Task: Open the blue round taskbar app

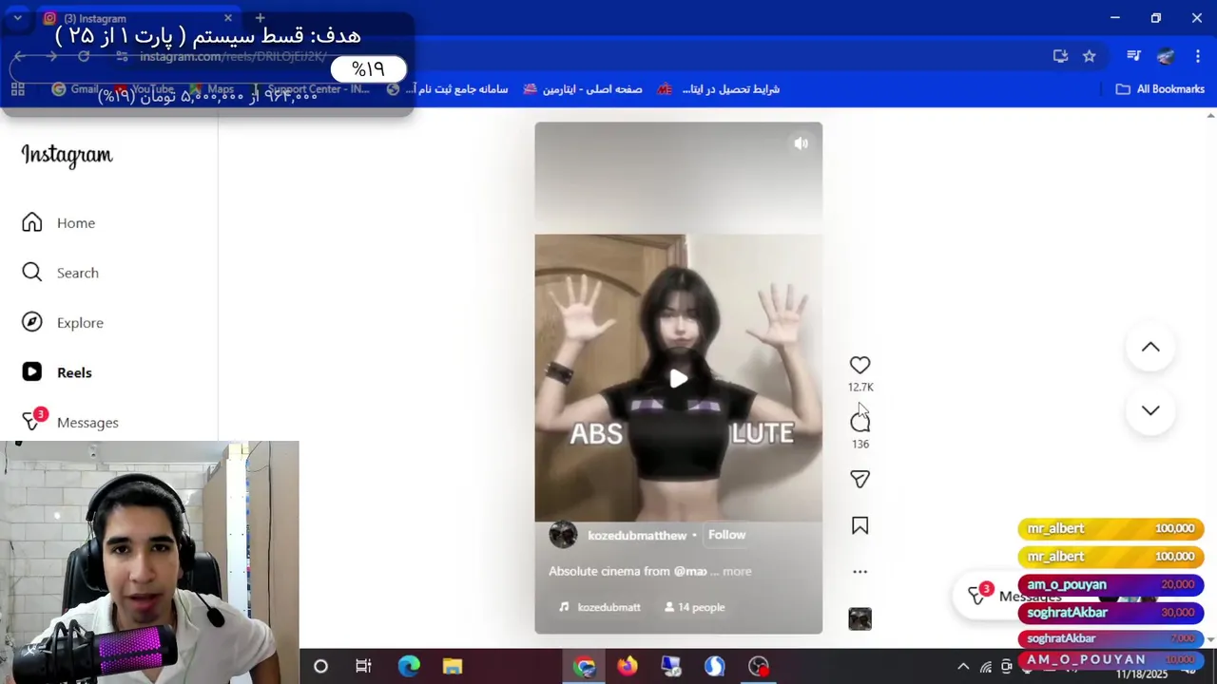Action: point(715,666)
